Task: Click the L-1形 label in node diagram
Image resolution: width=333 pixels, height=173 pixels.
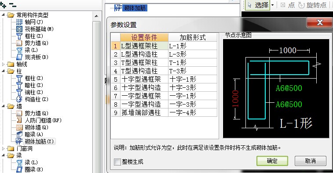Action: click(296, 123)
